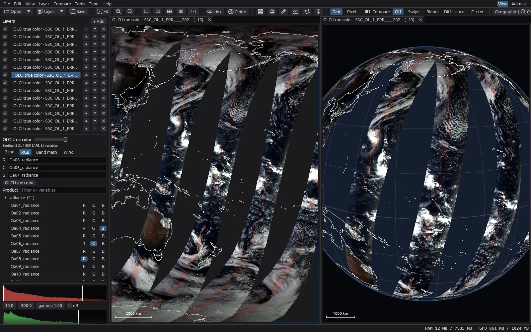
Task: Select the ruler measure tool
Action: click(x=283, y=12)
